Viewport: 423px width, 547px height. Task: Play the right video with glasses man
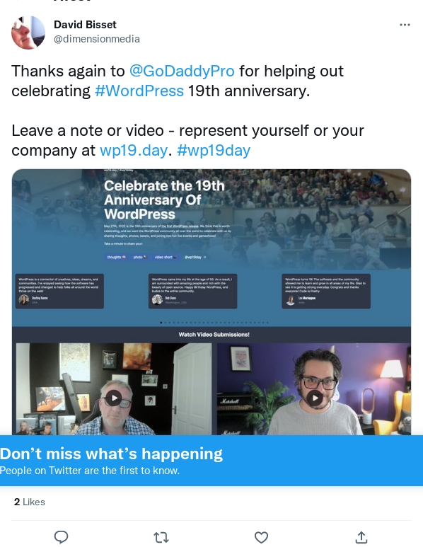coord(315,398)
